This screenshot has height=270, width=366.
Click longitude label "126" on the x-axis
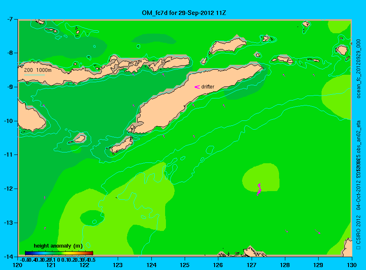click(218, 265)
